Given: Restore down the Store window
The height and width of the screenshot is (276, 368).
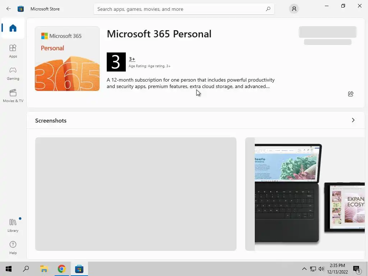Looking at the screenshot, I should 343,6.
